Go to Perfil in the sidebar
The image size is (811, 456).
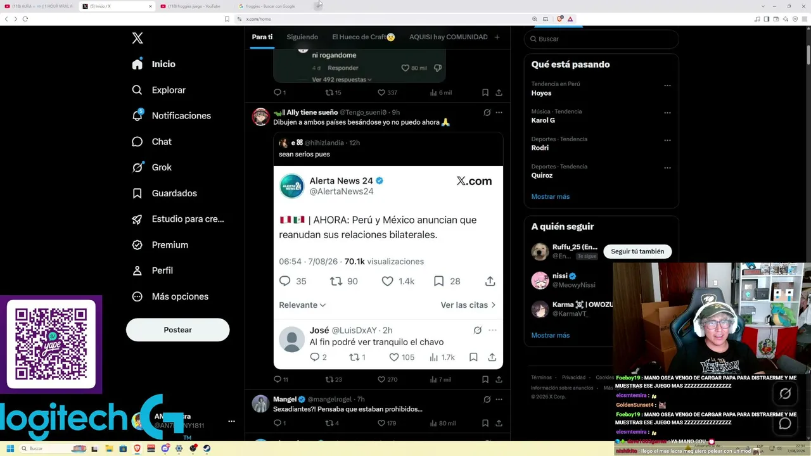click(x=153, y=270)
